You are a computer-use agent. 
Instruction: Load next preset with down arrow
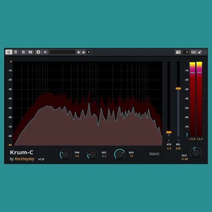84,52
